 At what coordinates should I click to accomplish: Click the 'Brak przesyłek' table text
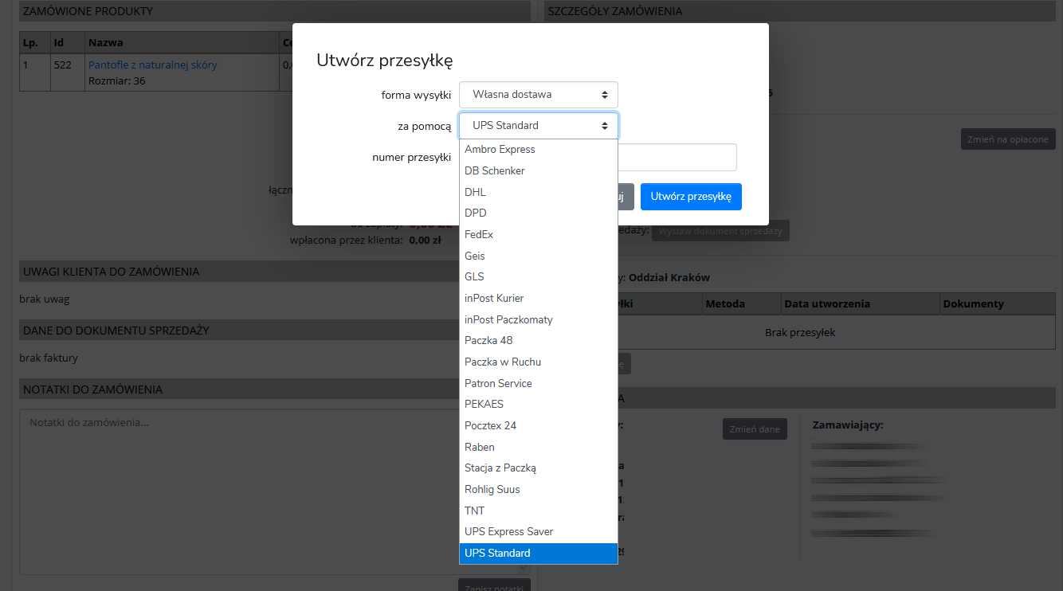pyautogui.click(x=799, y=332)
